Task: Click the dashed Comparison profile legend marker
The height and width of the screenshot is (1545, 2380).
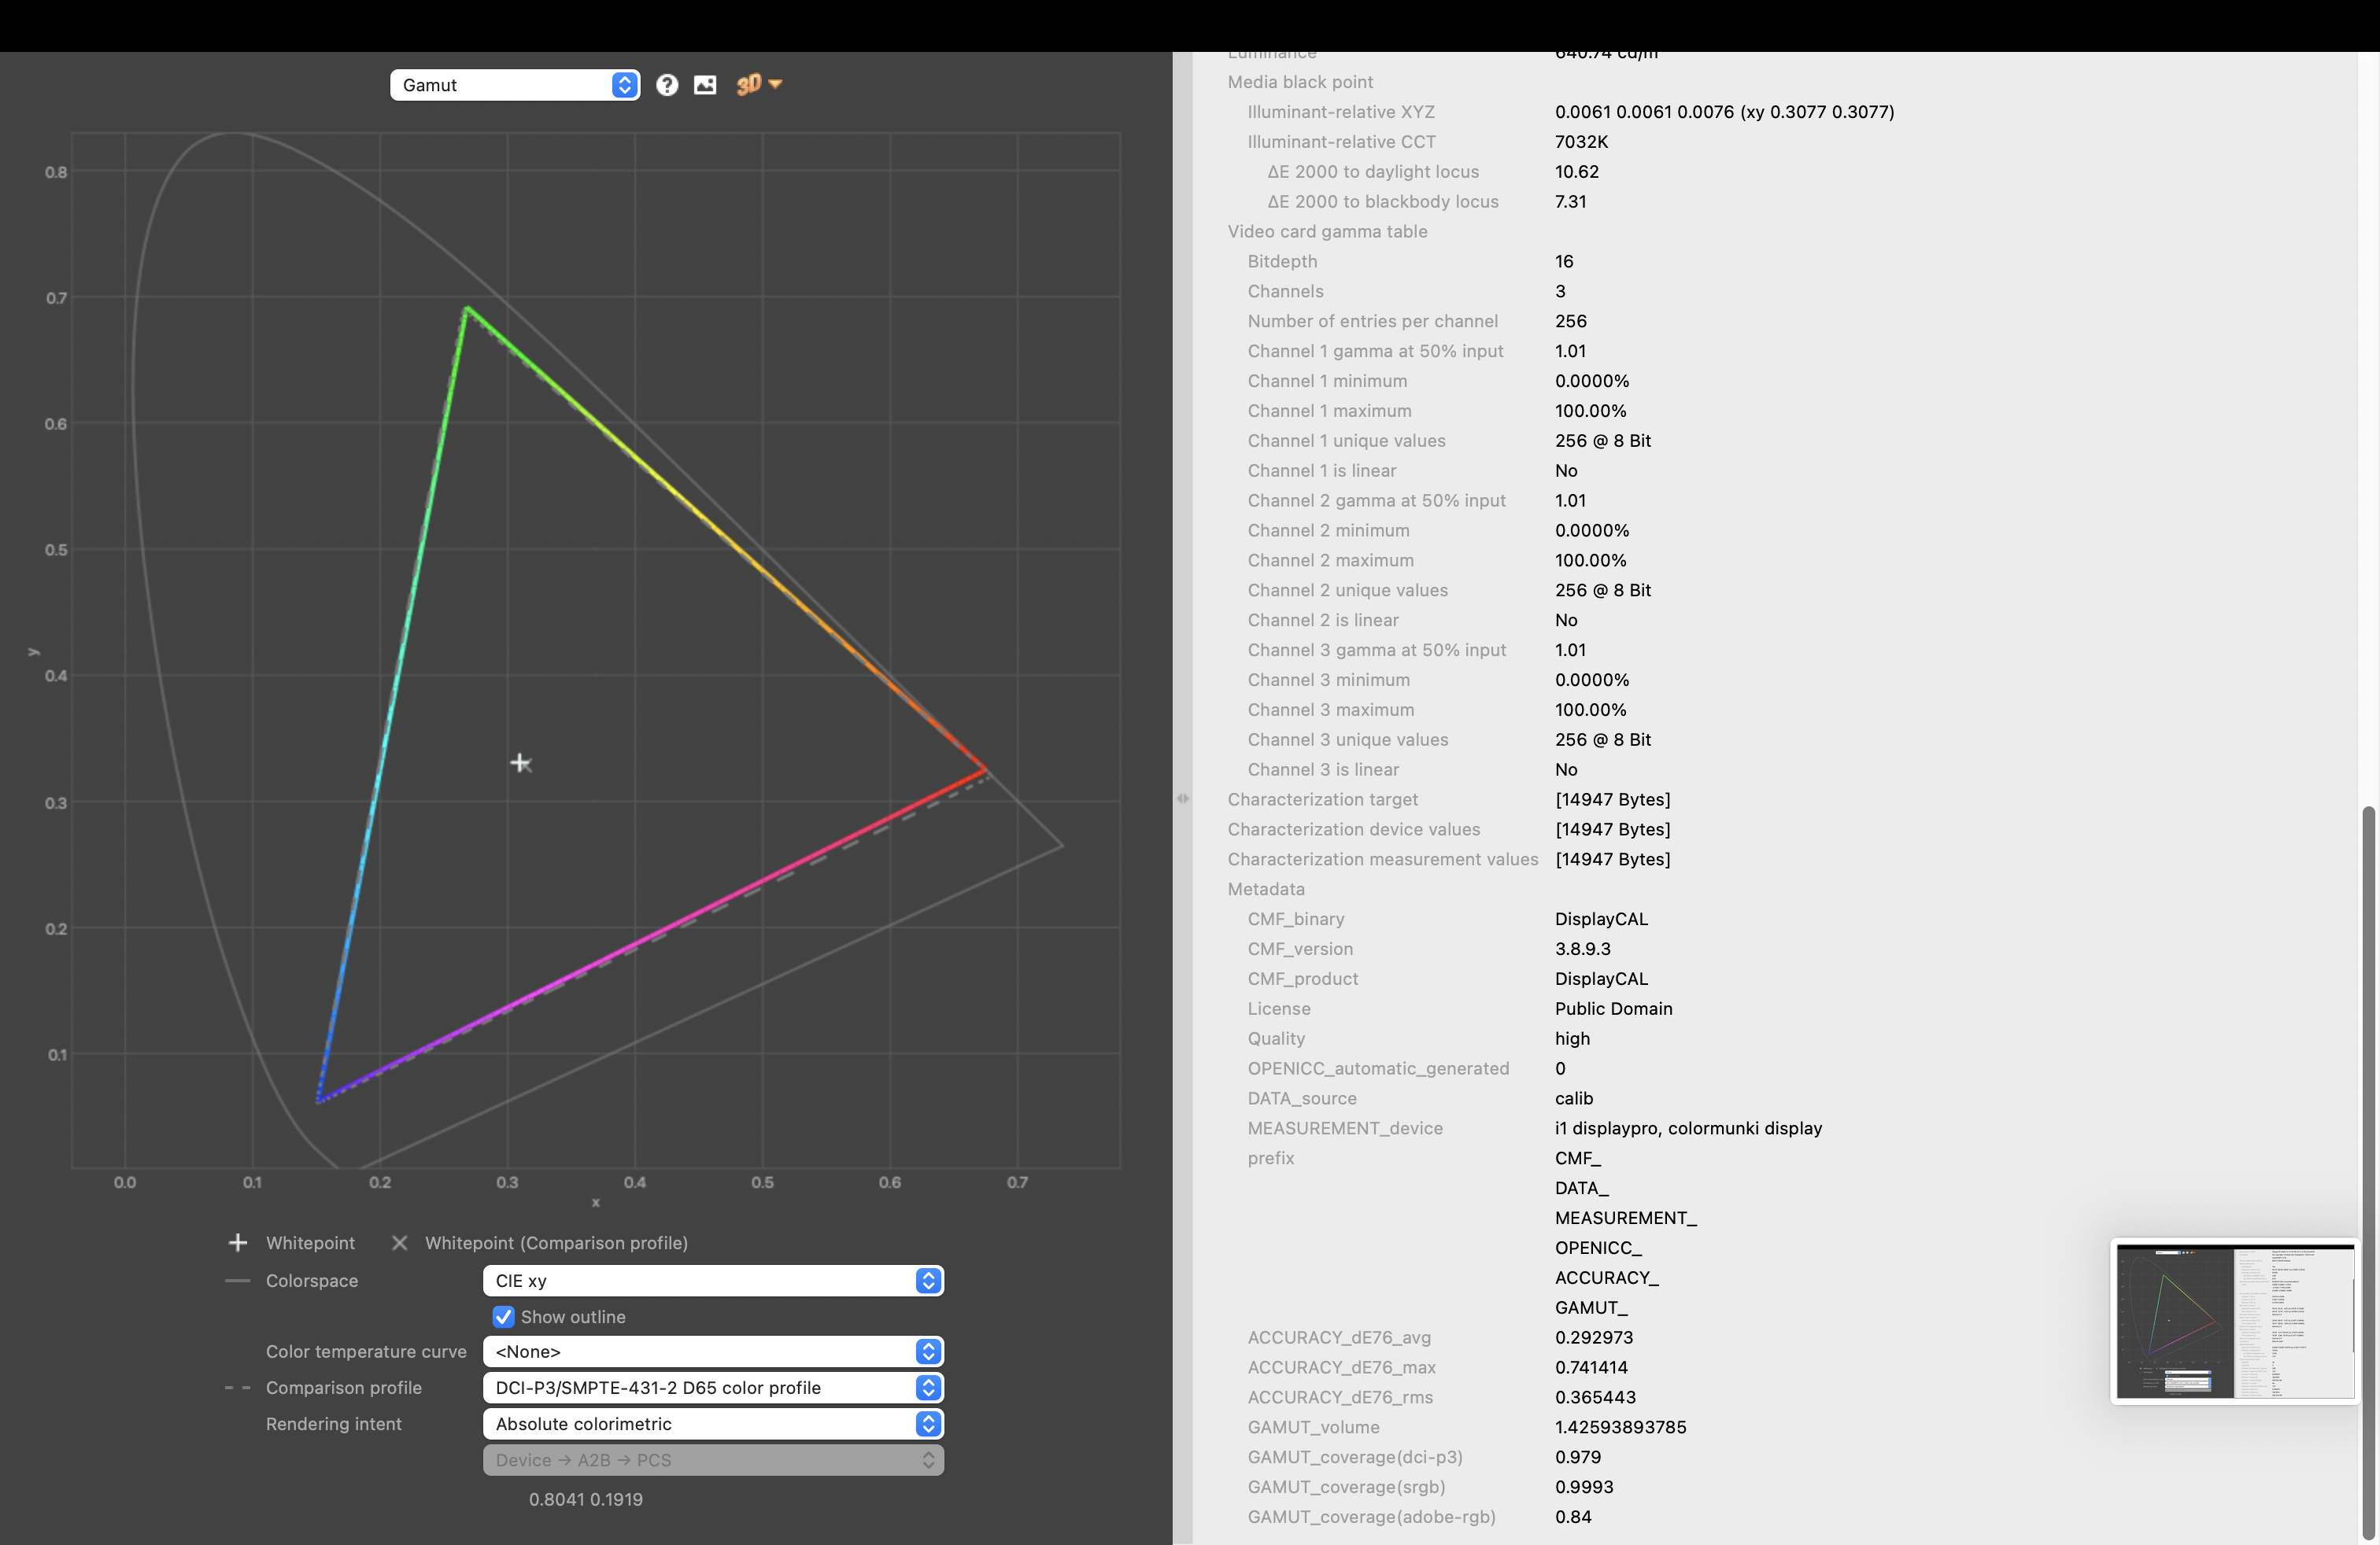Action: tap(238, 1387)
